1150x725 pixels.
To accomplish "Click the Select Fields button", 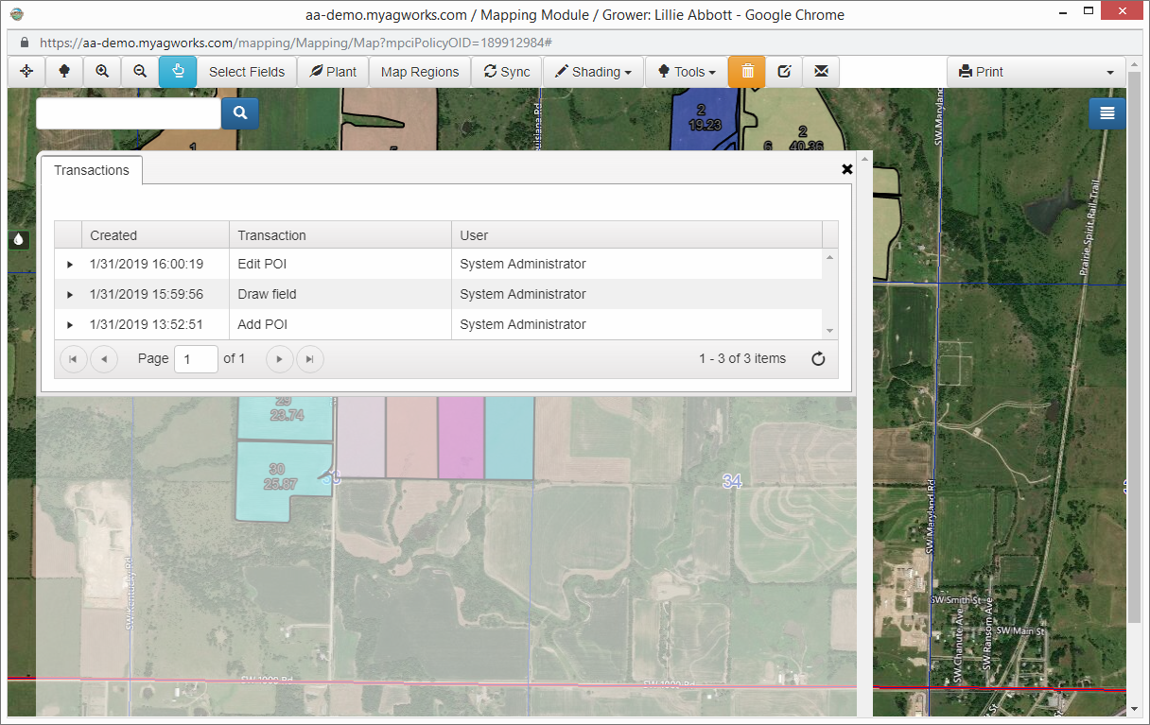I will click(247, 72).
